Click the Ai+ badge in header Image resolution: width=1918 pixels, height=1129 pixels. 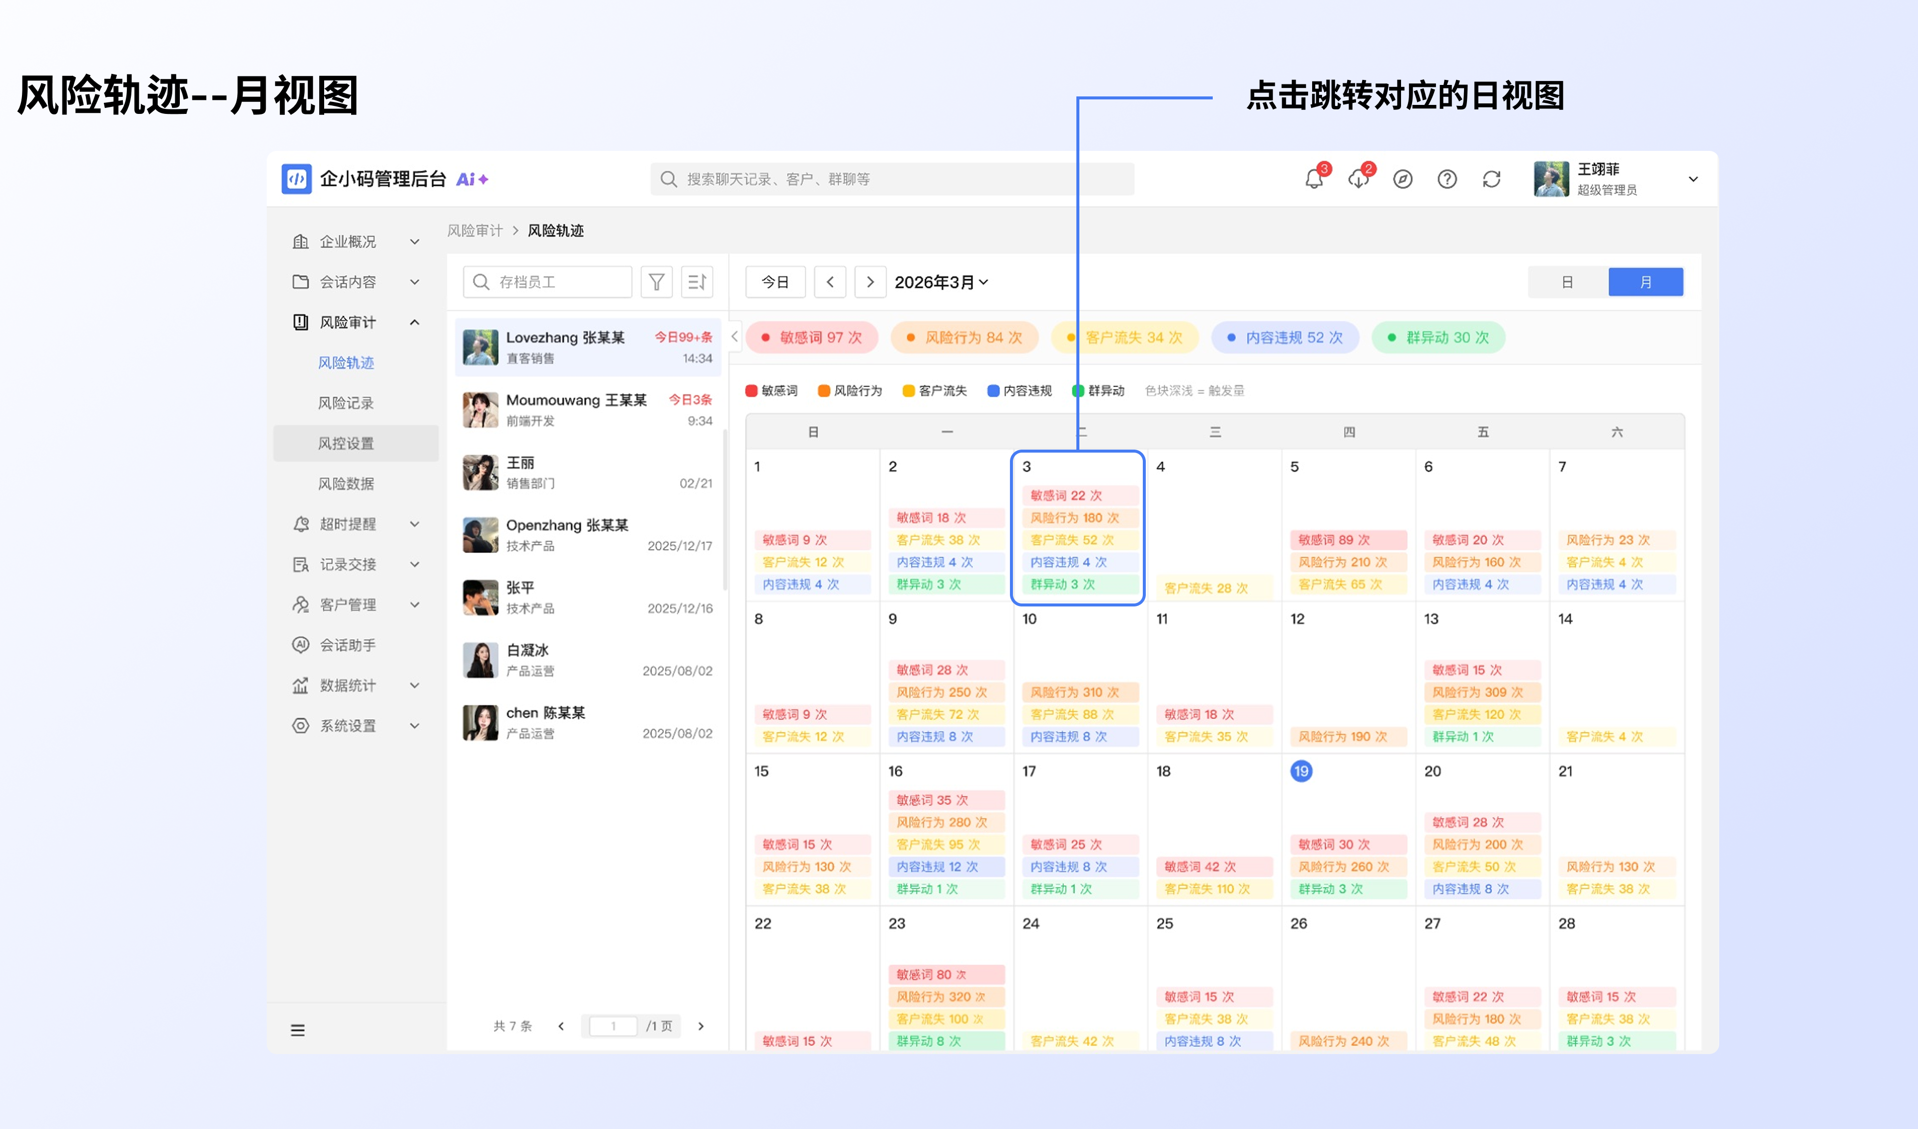tap(472, 179)
